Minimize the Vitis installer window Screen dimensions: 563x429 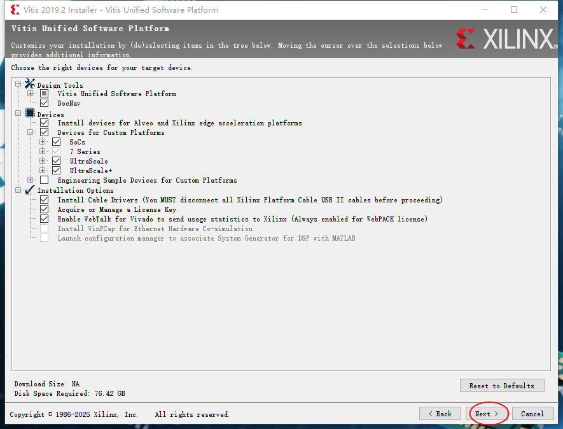coord(485,10)
